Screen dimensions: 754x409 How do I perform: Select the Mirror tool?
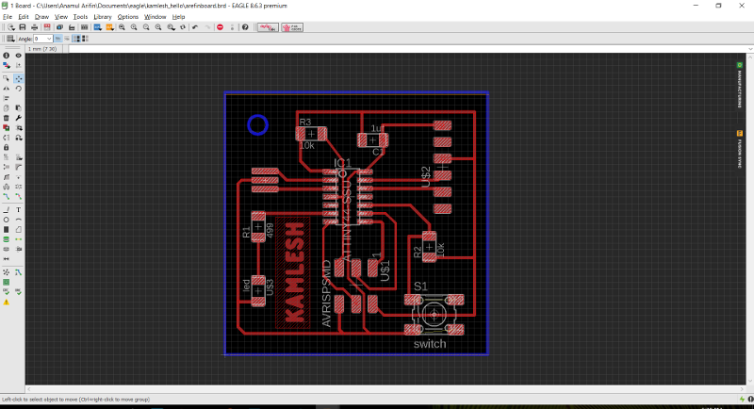point(7,89)
